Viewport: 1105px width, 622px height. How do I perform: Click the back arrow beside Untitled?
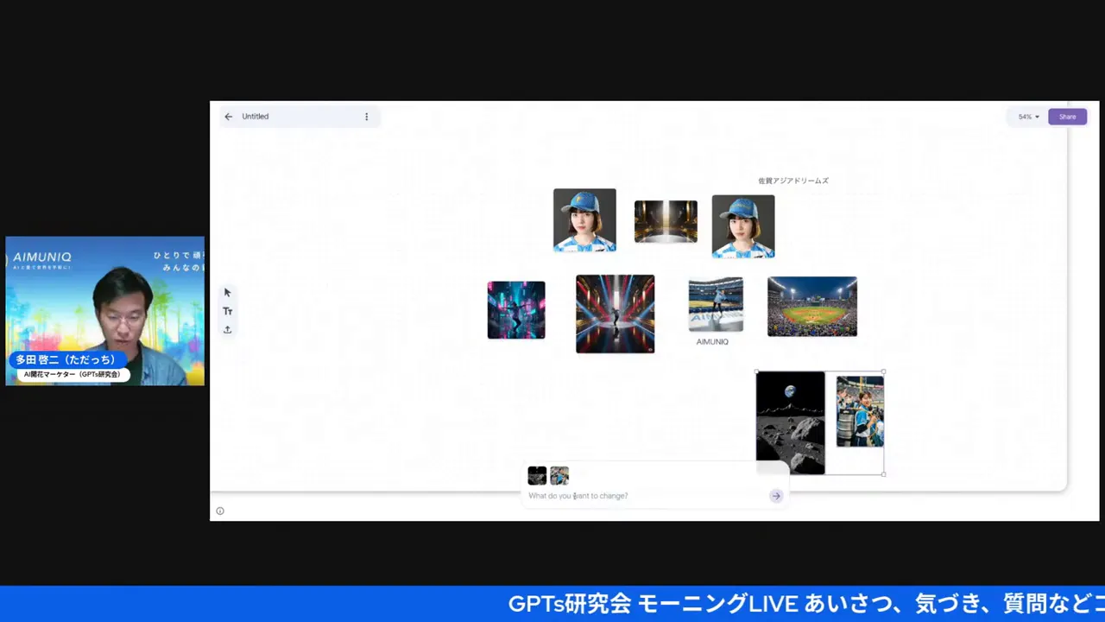pyautogui.click(x=229, y=117)
